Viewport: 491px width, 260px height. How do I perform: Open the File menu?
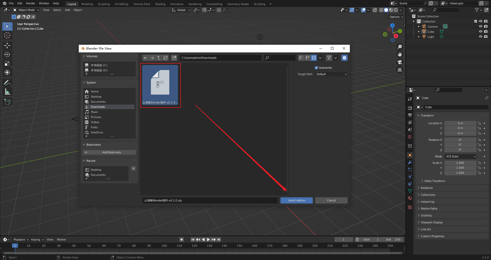click(11, 3)
